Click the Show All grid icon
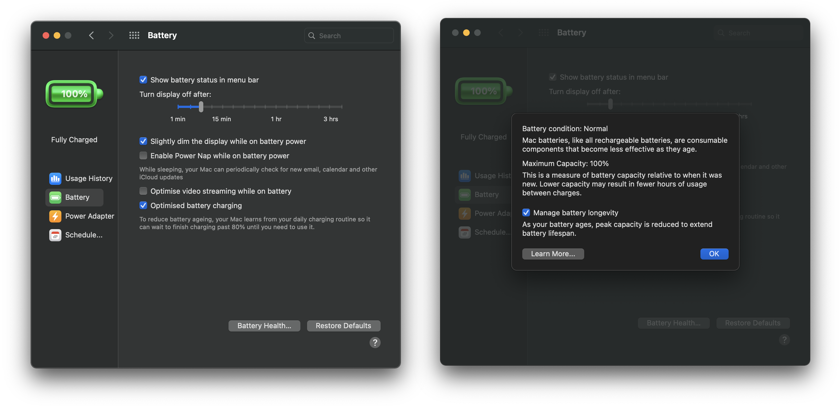 click(134, 35)
